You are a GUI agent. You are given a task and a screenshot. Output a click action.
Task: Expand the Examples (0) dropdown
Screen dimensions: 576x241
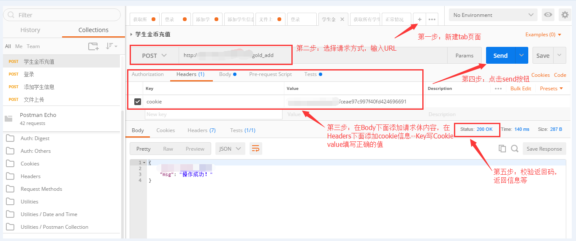pos(543,35)
